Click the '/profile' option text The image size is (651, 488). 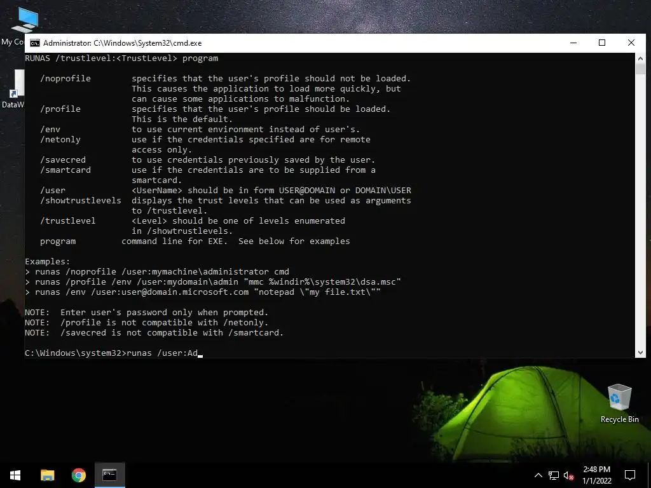[x=60, y=109]
